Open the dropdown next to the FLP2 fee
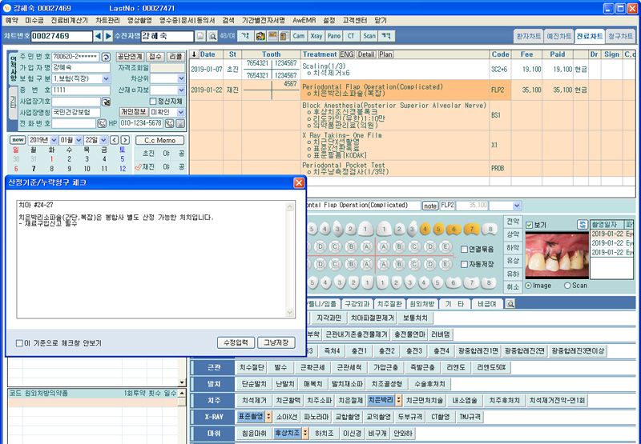Viewport: 641px width, 444px height. point(516,206)
